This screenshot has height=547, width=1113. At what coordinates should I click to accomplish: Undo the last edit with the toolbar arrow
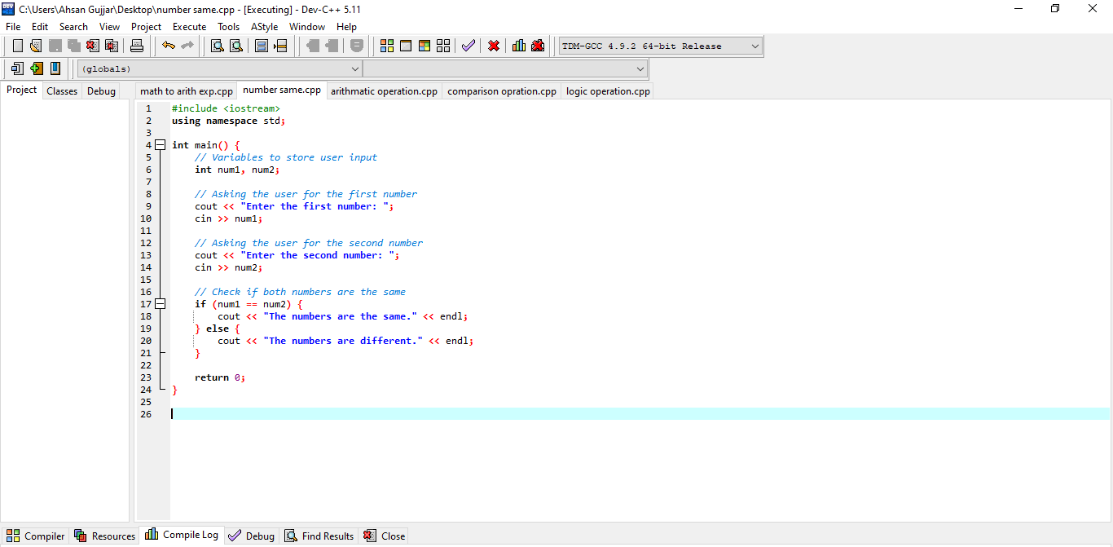click(169, 46)
